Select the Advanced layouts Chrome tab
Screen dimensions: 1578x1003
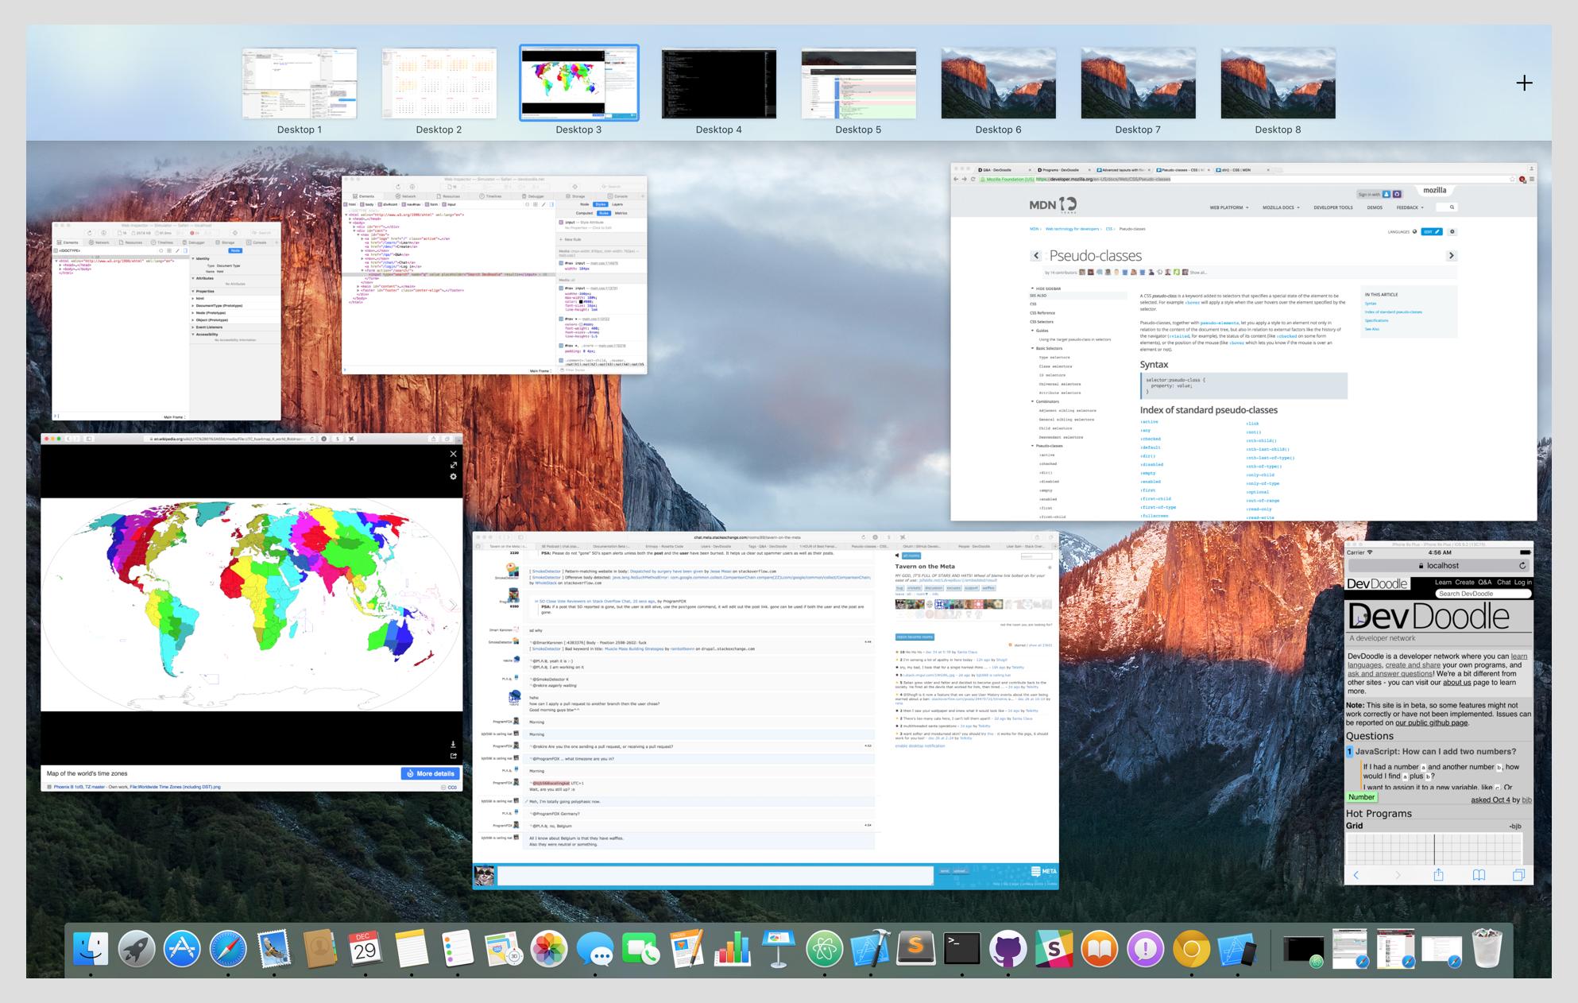[x=1122, y=169]
